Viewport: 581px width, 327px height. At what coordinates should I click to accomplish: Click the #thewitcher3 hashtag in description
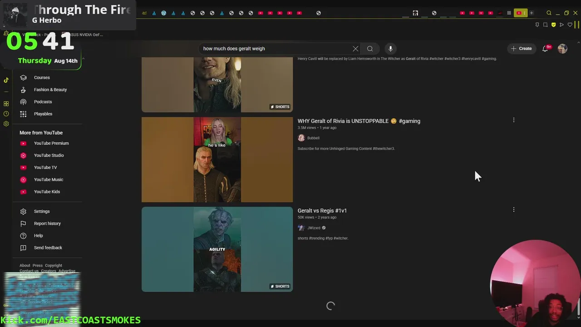(x=384, y=149)
